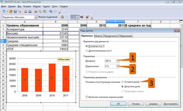This screenshot has width=183, height=111.
Task: Click the disabled Показать полоски рядом checkbox
Action: pos(87,72)
